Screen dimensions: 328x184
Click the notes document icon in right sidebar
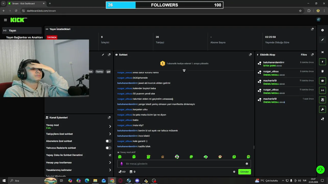click(x=322, y=71)
